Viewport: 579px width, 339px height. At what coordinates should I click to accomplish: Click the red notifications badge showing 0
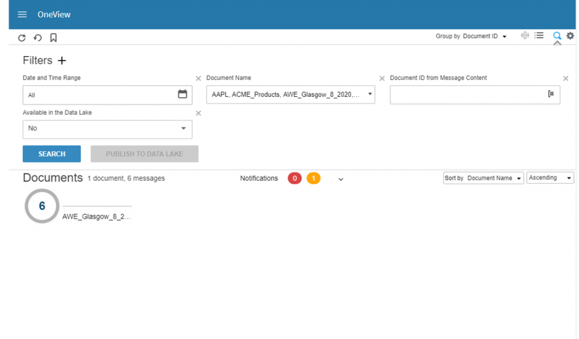(x=295, y=178)
